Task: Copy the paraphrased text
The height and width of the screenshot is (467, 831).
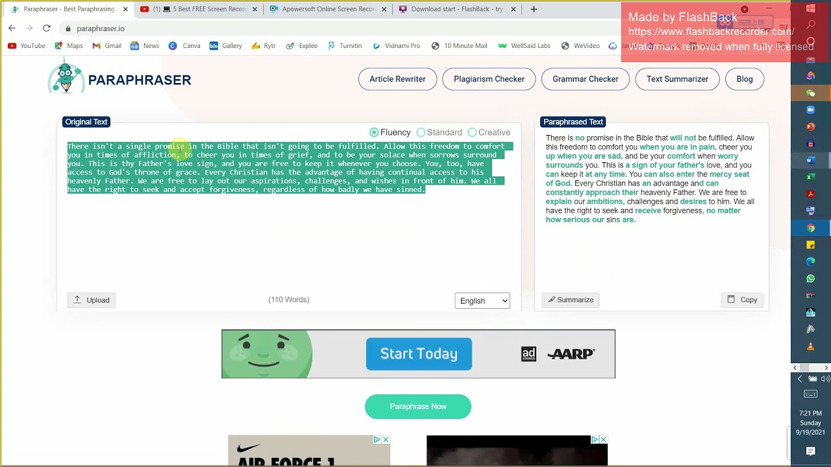Action: (742, 300)
